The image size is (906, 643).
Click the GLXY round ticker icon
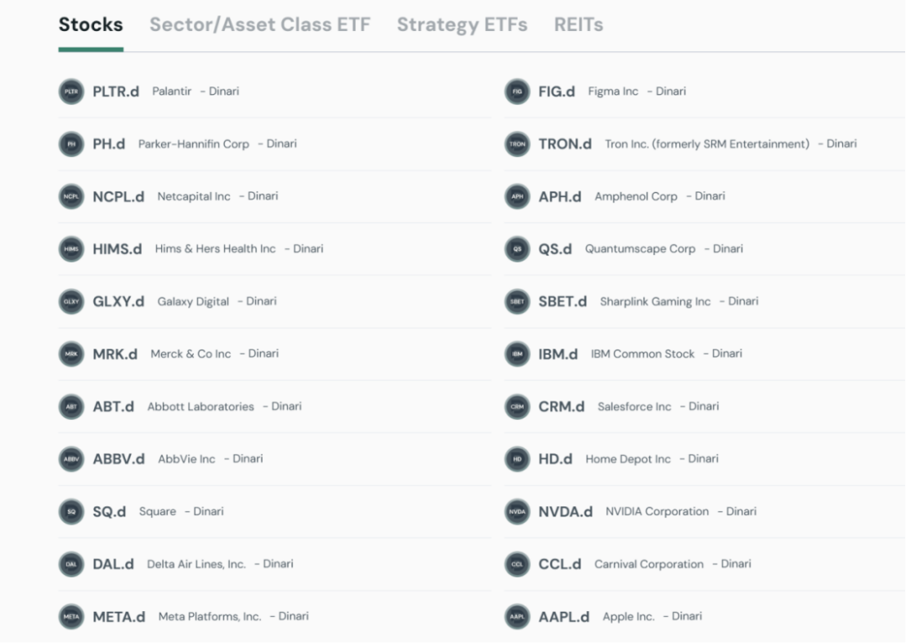pyautogui.click(x=71, y=302)
